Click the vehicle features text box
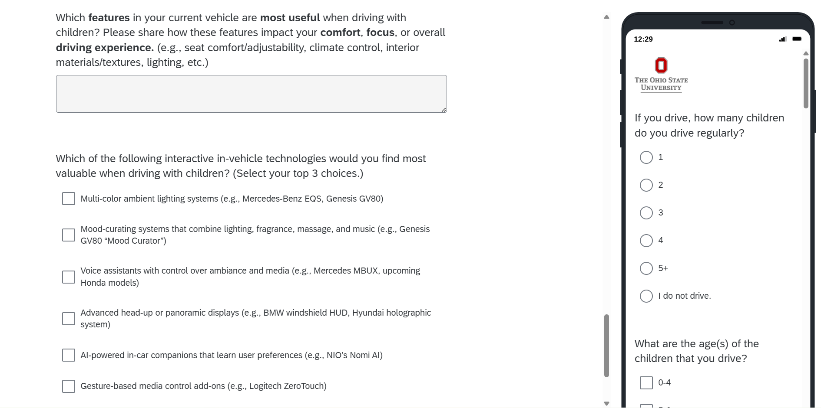This screenshot has width=821, height=408. point(251,94)
